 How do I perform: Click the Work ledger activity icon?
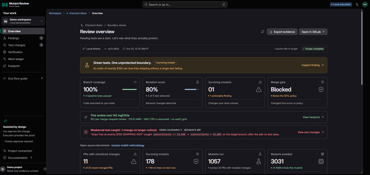(5, 59)
